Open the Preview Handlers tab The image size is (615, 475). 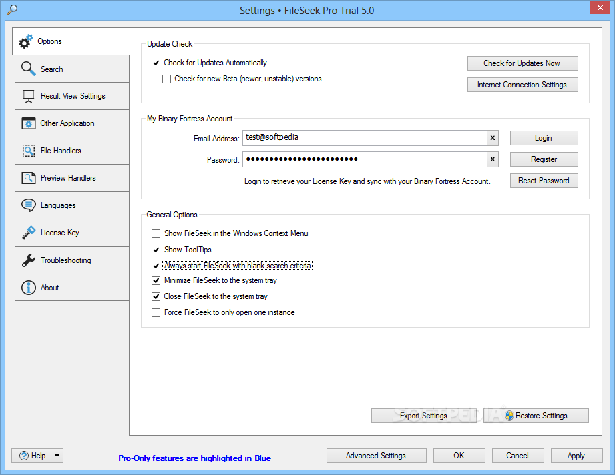coord(72,178)
